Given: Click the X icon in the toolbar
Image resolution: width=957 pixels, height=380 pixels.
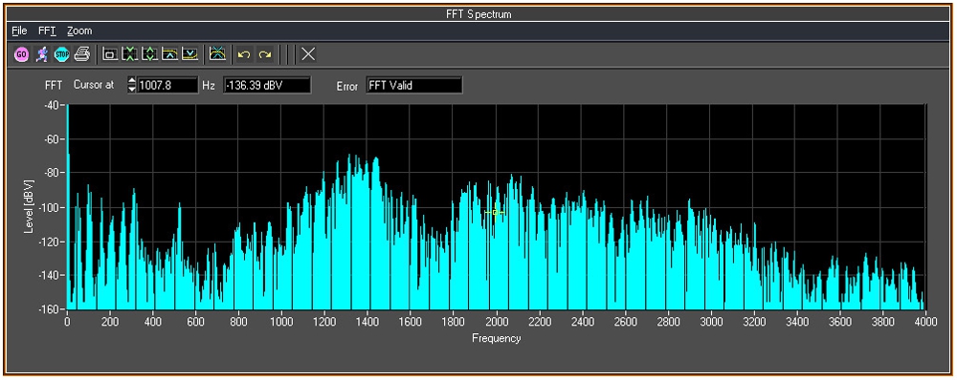Looking at the screenshot, I should coord(309,54).
